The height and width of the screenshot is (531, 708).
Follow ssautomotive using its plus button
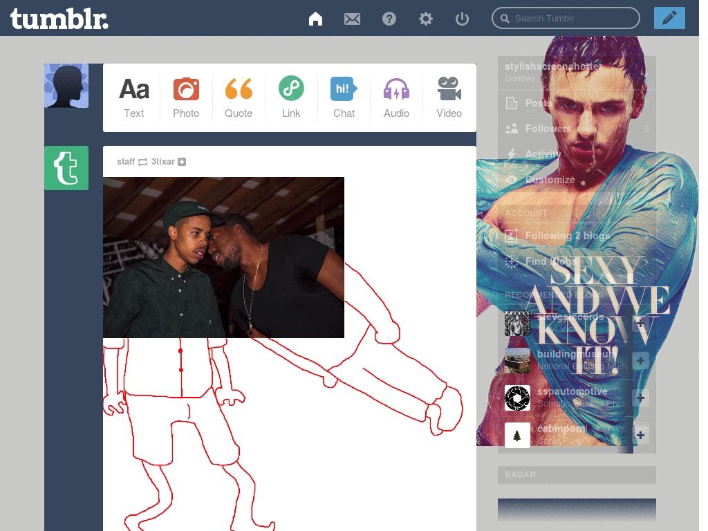tap(640, 398)
